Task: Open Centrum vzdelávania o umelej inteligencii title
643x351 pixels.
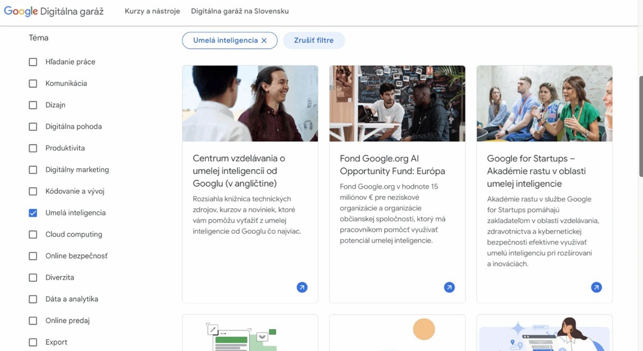Action: pos(239,171)
